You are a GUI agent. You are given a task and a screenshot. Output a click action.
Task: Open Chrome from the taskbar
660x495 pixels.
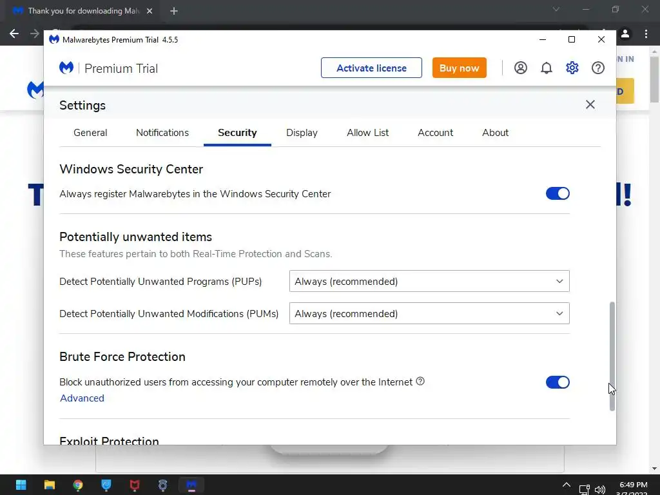click(x=78, y=485)
